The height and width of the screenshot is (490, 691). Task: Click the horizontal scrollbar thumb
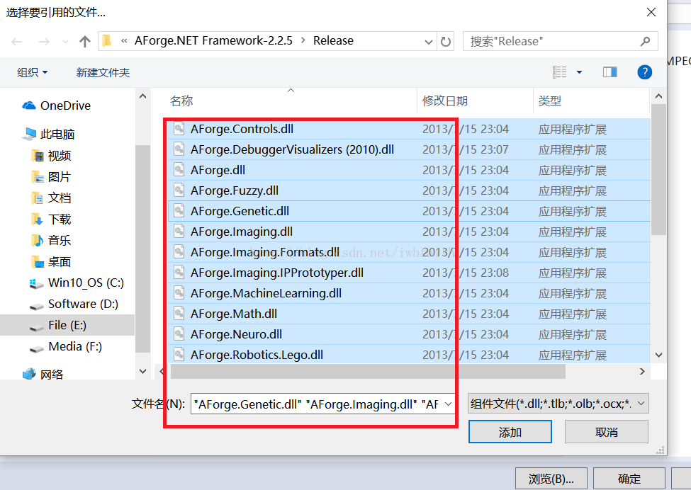coord(368,372)
